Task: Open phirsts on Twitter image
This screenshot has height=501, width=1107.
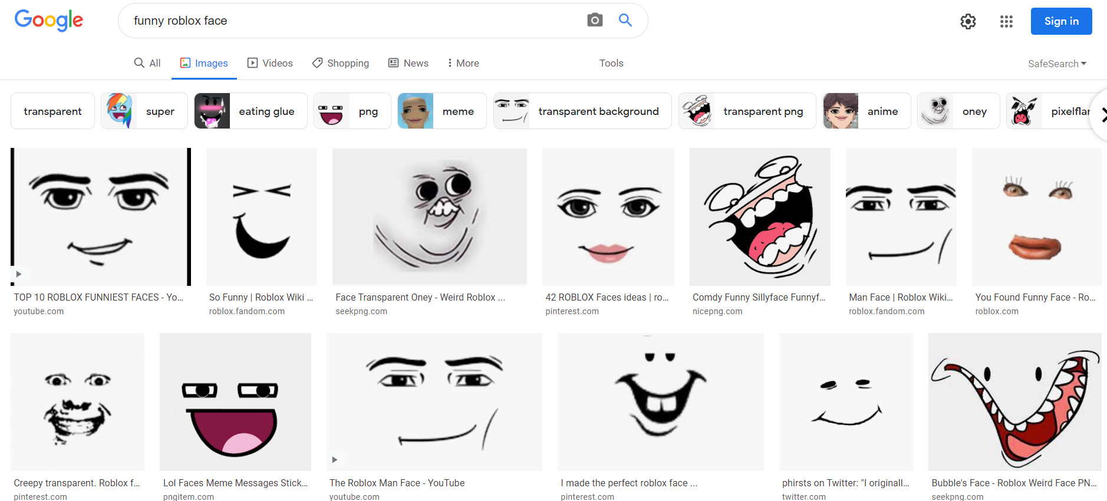Action: point(846,402)
